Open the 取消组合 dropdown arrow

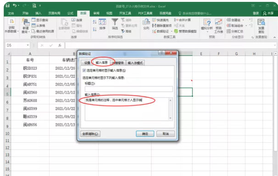pos(246,26)
